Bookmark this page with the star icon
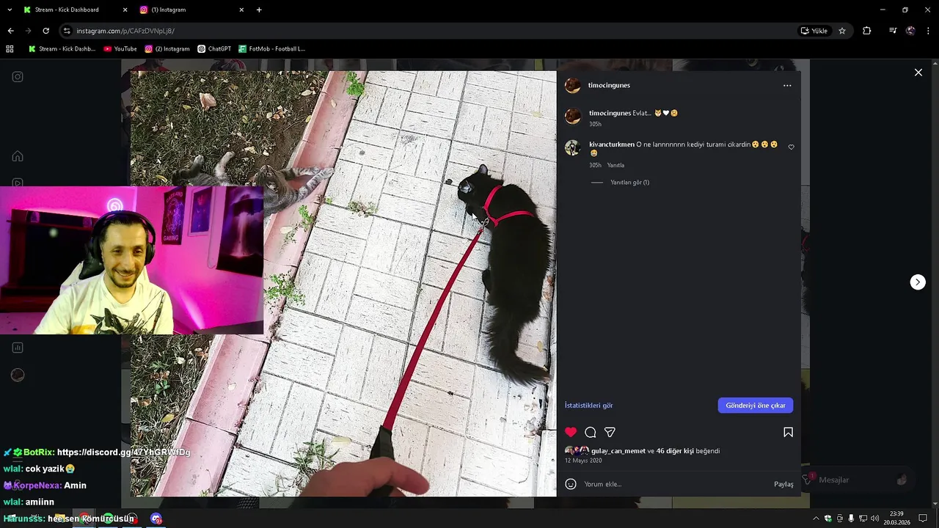The height and width of the screenshot is (528, 939). click(x=842, y=31)
